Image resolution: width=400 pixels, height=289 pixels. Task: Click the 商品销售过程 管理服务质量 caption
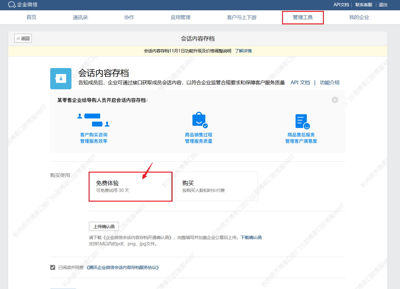pos(199,138)
